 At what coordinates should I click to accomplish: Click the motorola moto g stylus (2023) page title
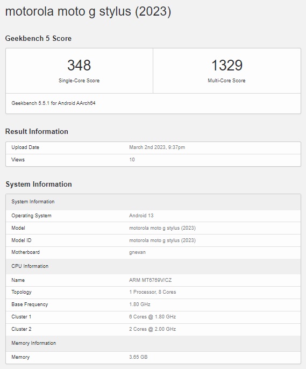tap(88, 11)
